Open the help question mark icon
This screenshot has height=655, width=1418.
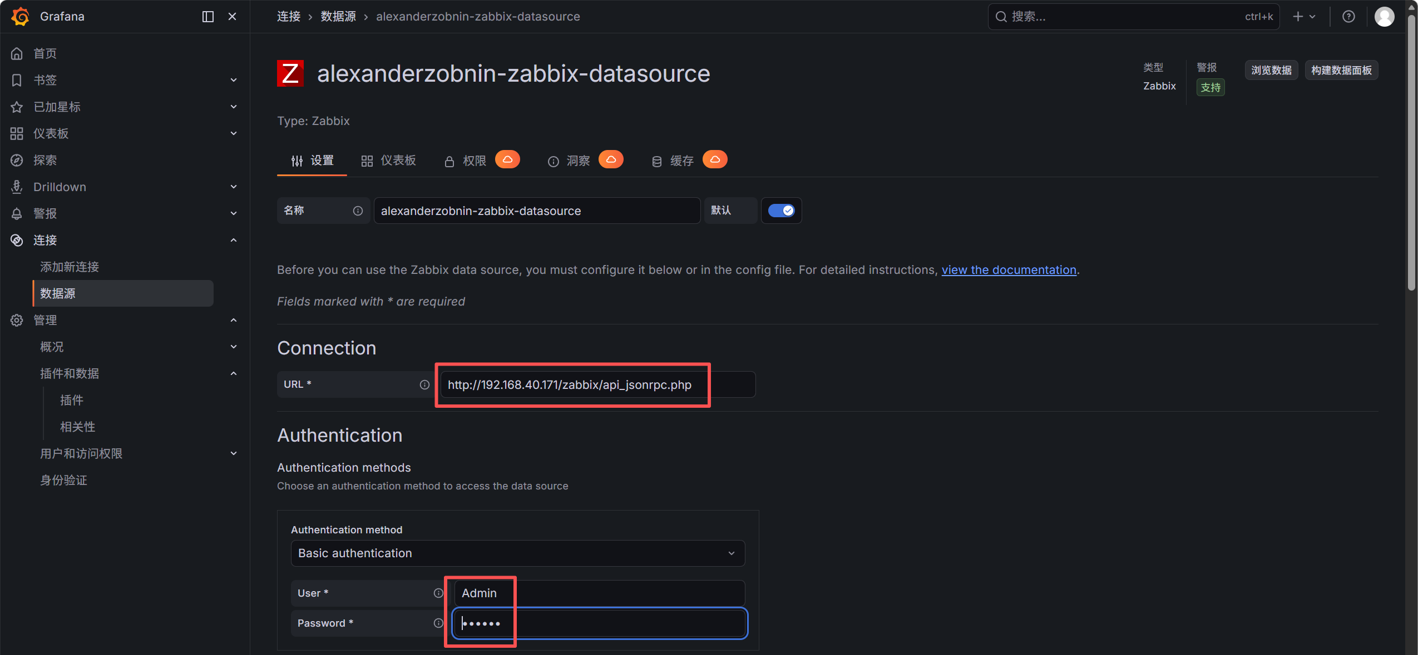[1348, 17]
